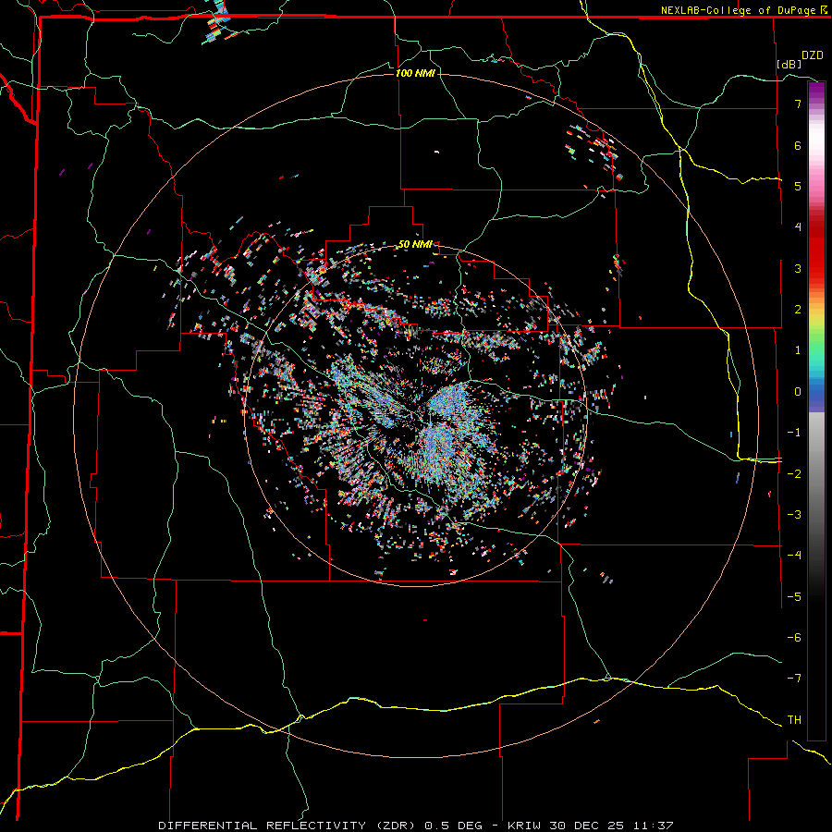This screenshot has height=832, width=832.
Task: Click the -3 value on the color scale
Action: coord(794,515)
